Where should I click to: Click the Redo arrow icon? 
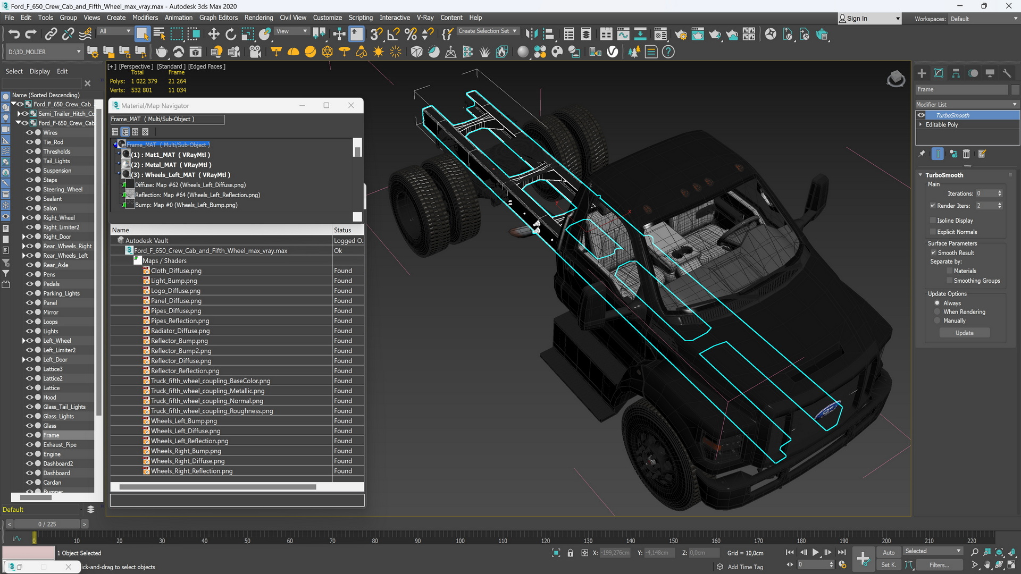31,35
